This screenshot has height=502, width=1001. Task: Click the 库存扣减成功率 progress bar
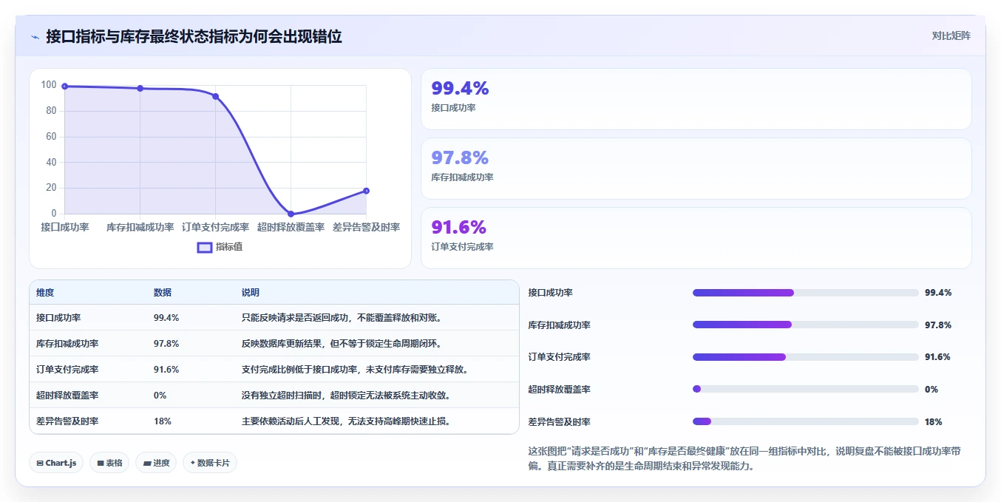pyautogui.click(x=806, y=325)
